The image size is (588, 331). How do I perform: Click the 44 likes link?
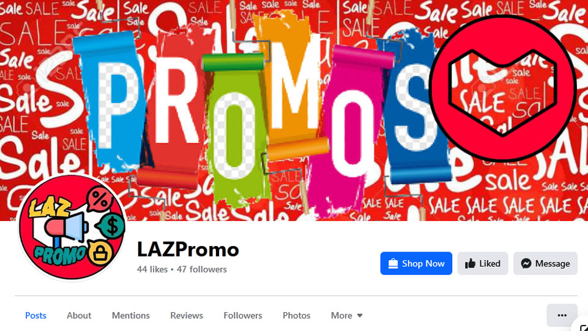(152, 269)
